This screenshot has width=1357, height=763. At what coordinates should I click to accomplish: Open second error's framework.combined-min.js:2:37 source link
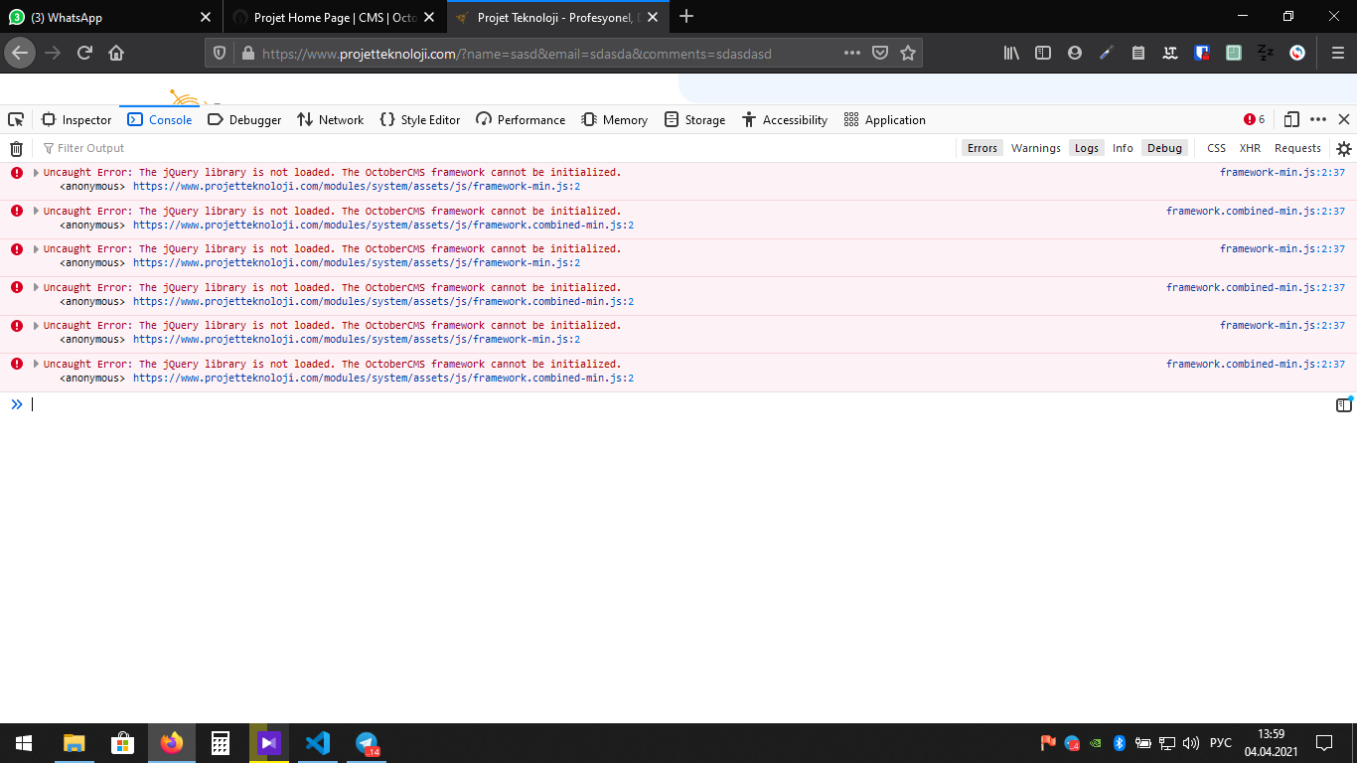coord(1256,211)
